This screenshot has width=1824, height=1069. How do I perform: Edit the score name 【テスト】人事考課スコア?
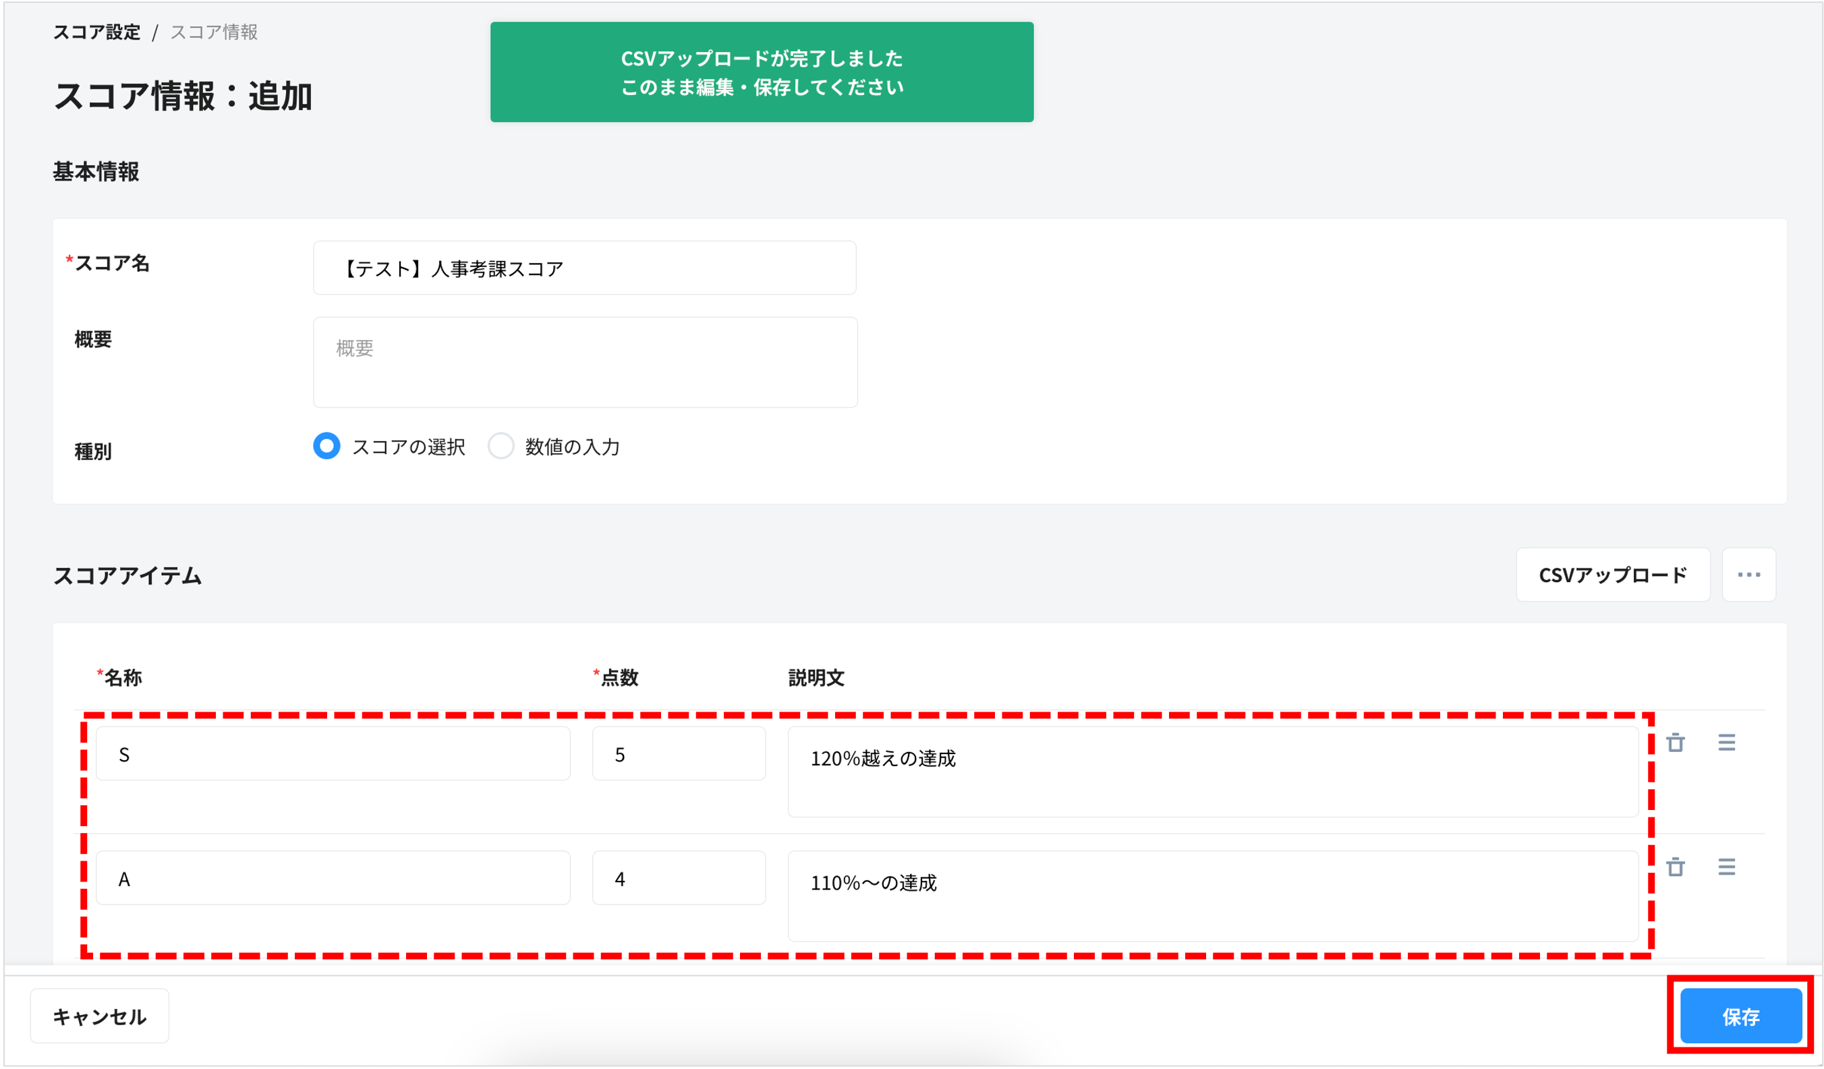[x=584, y=268]
